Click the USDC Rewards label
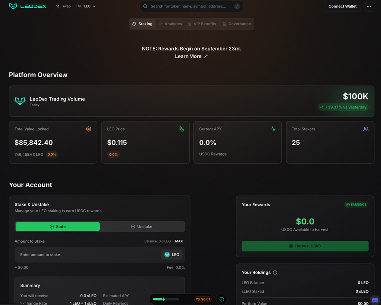Viewport: 381px width, 305px height. point(213,154)
